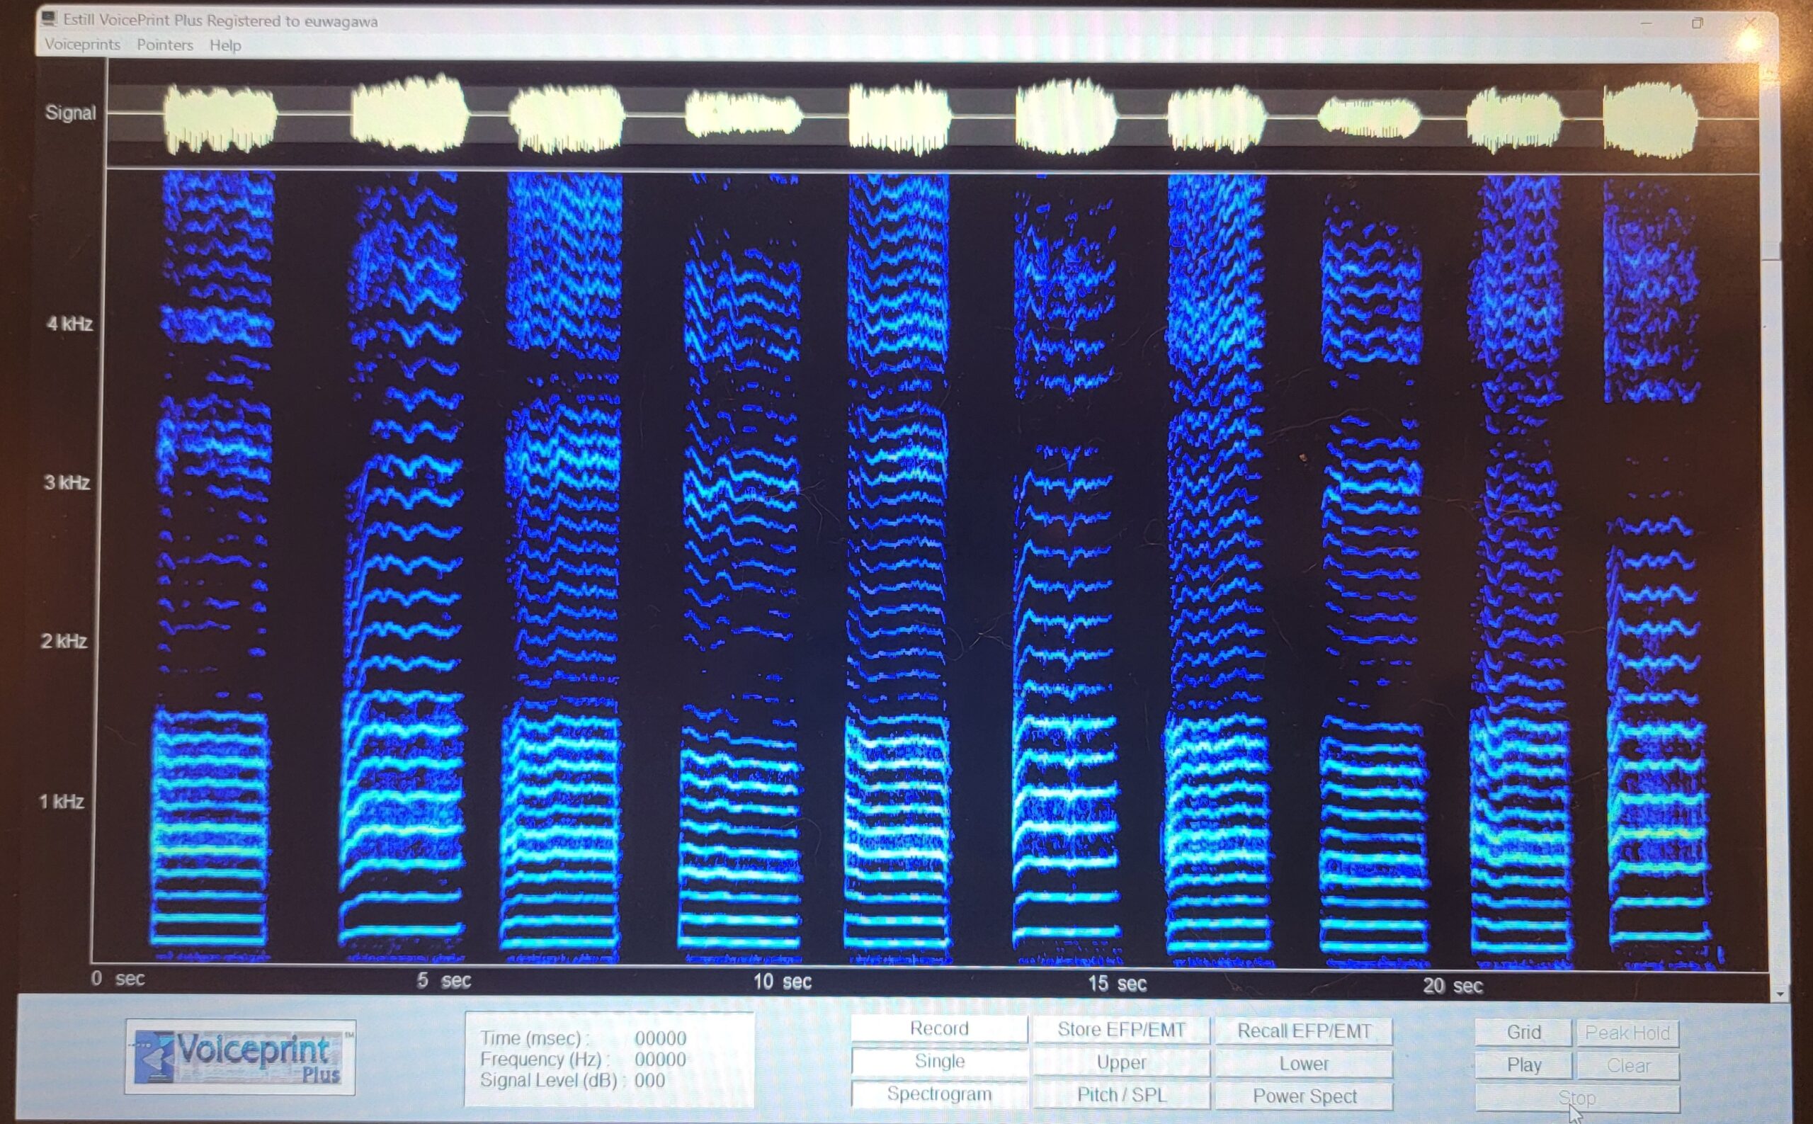The width and height of the screenshot is (1813, 1124).
Task: Select the Lower panel button
Action: pos(1304,1064)
